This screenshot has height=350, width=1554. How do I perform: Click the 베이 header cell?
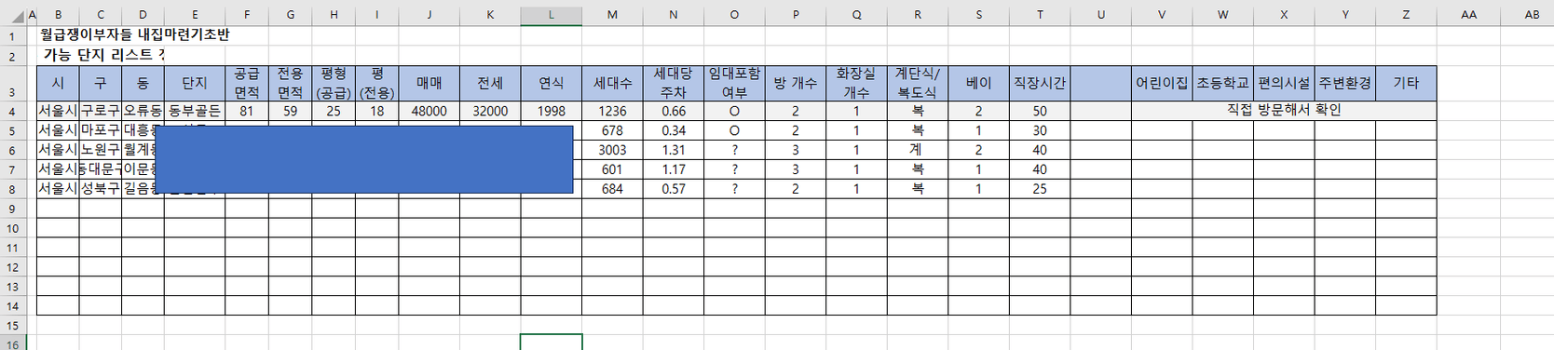coord(978,83)
